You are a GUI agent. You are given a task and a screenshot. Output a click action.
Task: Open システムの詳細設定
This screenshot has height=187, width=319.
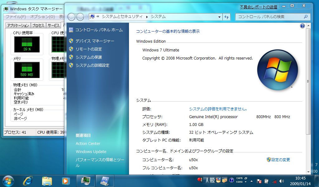[93, 65]
